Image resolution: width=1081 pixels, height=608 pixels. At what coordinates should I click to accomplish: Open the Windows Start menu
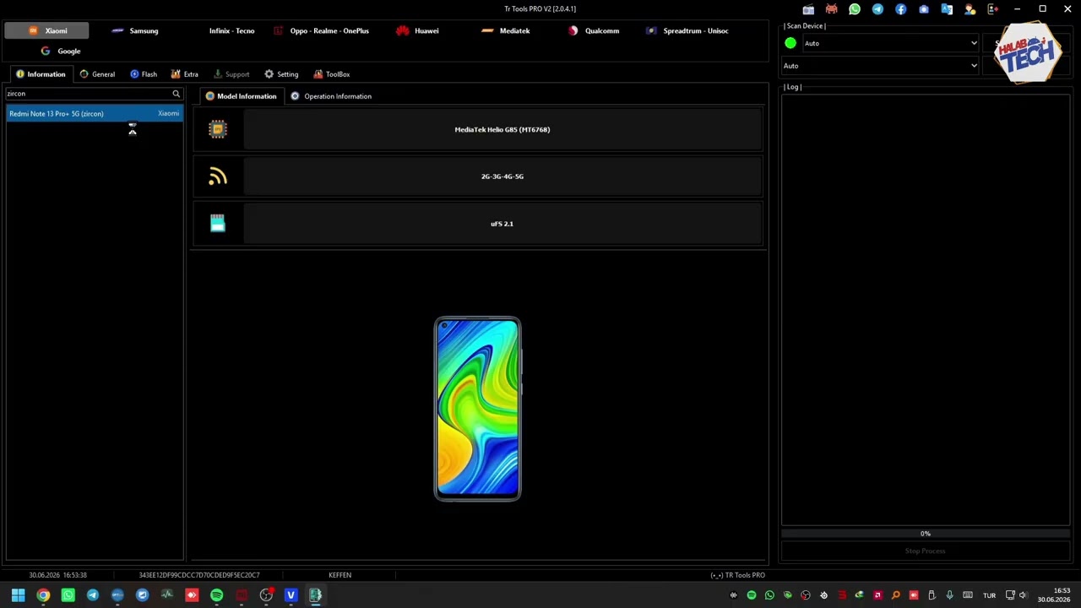coord(18,595)
